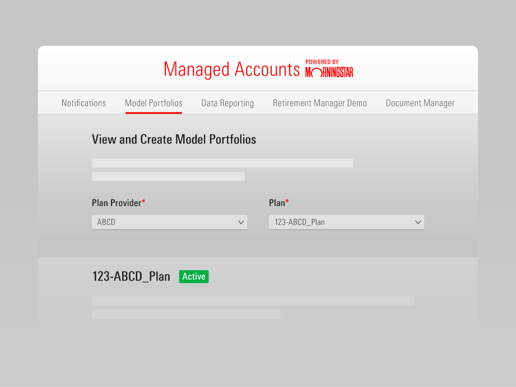Viewport: 516px width, 387px height.
Task: Switch to the Data Reporting tab
Action: (227, 103)
